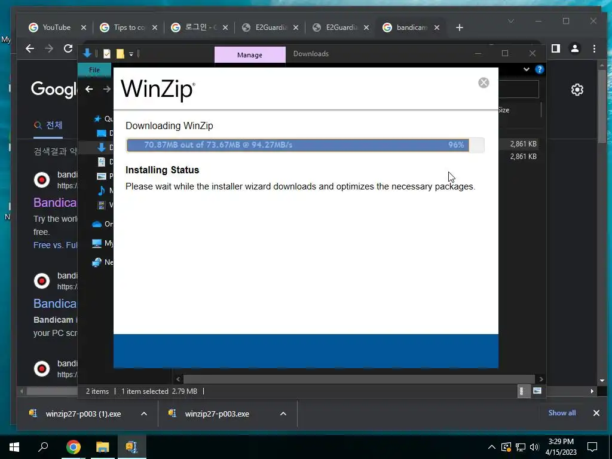Viewport: 612px width, 459px height.
Task: Open a new Chrome tab
Action: coord(460,27)
